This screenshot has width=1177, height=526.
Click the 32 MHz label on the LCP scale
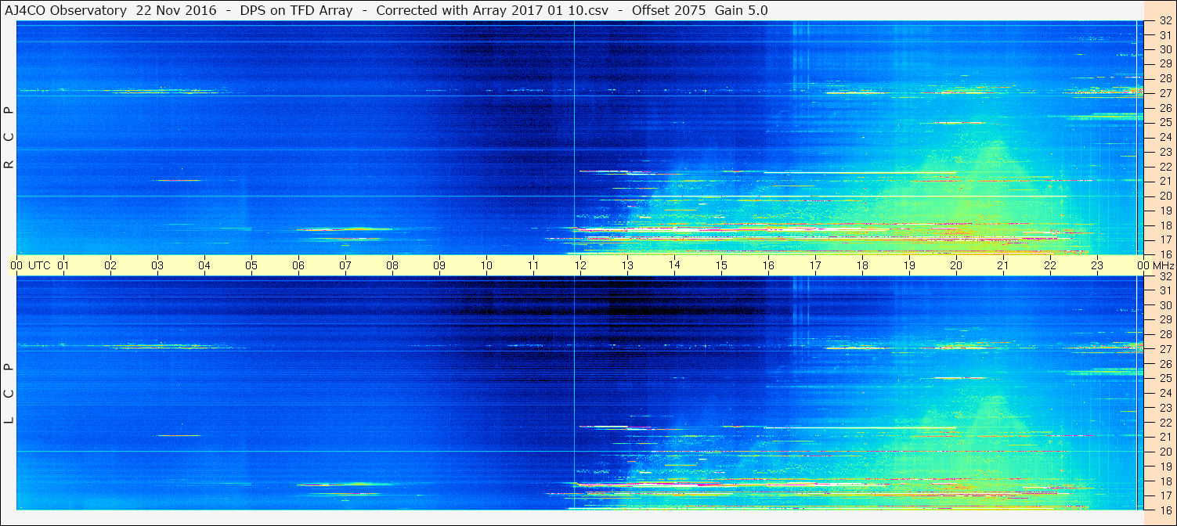(1165, 276)
